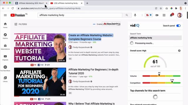Image resolution: width=188 pixels, height=105 pixels.
Task: Open Explore in the sidebar
Action: [x=5, y=36]
